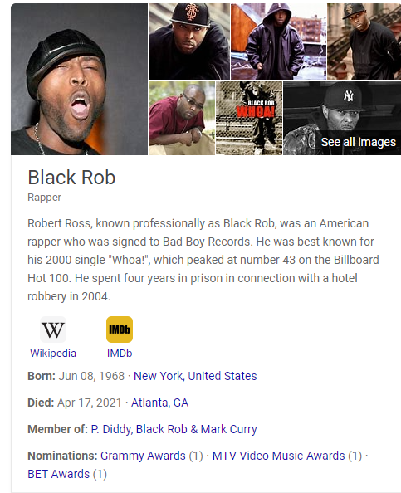Screen dimensions: 401x493
Task: Click the IMDb text link
Action: coord(120,353)
